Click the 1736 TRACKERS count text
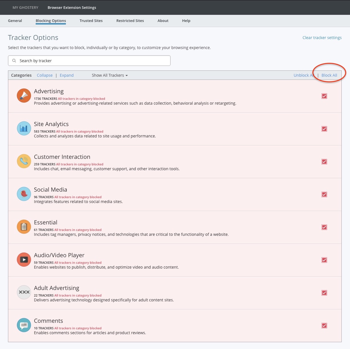This screenshot has height=349, width=350. pos(45,99)
